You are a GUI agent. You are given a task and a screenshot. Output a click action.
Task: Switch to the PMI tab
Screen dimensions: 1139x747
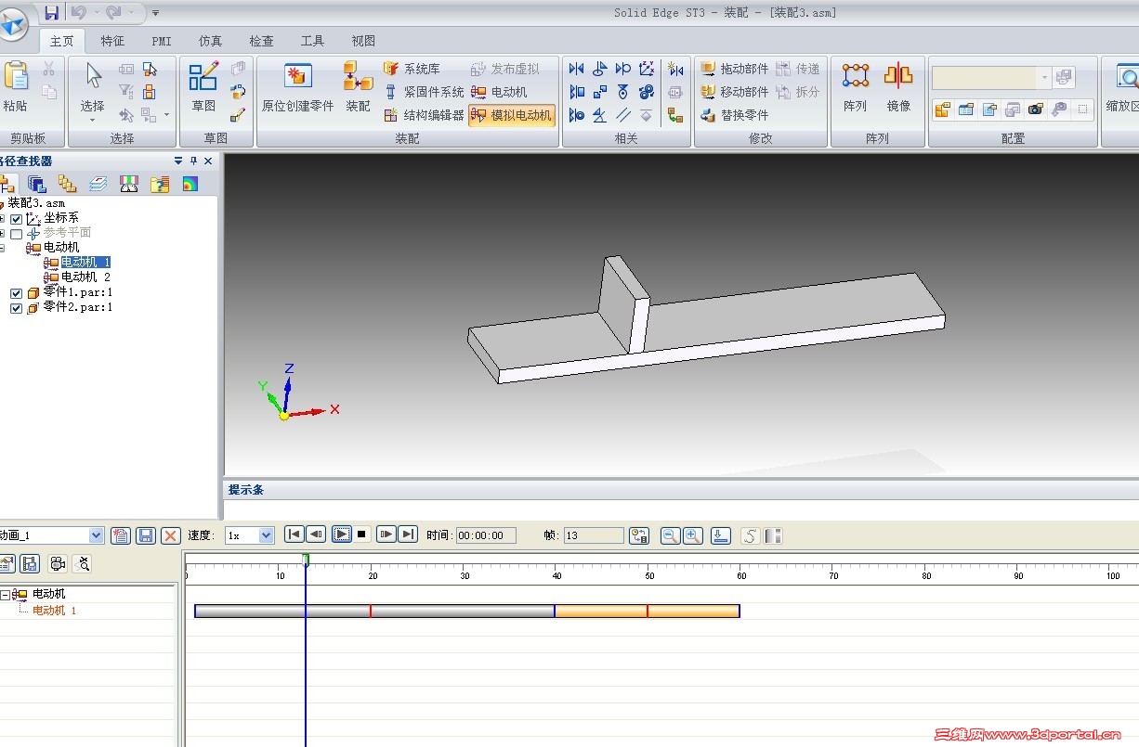point(162,41)
